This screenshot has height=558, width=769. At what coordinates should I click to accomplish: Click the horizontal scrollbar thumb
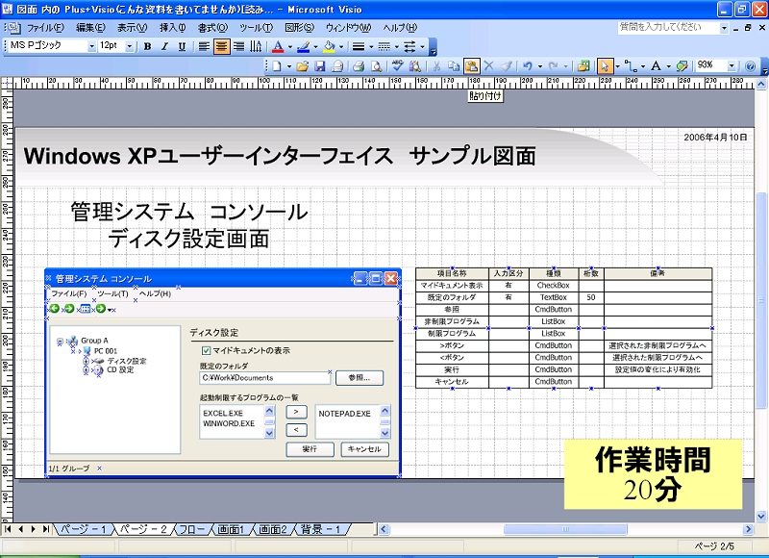coord(565,529)
